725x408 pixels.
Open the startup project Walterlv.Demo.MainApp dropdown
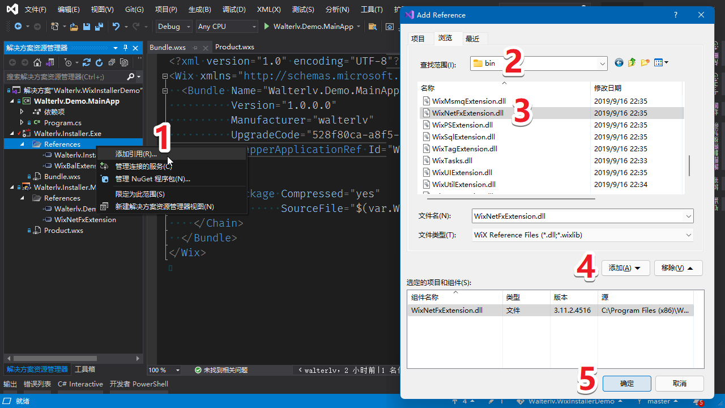click(357, 27)
